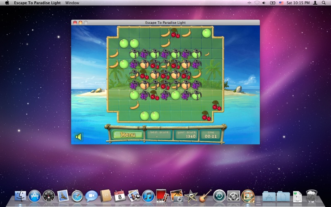Screen dimensions: 331x207
Task: Open the Escape To Paradise Light app menu
Action: pos(37,3)
